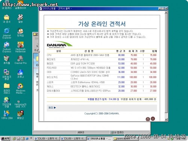This screenshot has height=141, width=188.
Task: Click the 514,000 원 average total
Action: pyautogui.click(x=114, y=99)
